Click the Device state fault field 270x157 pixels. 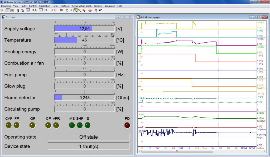(x=88, y=146)
